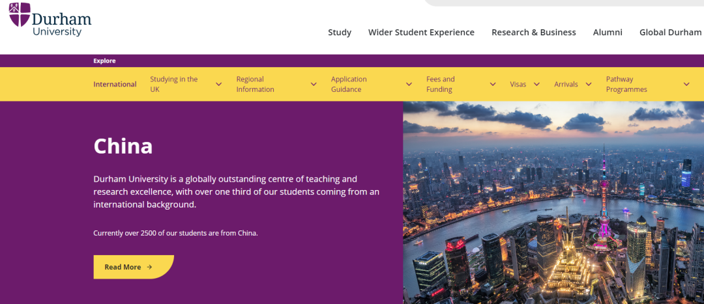Expand the Application Guidance chevron
The image size is (704, 304).
pyautogui.click(x=409, y=84)
